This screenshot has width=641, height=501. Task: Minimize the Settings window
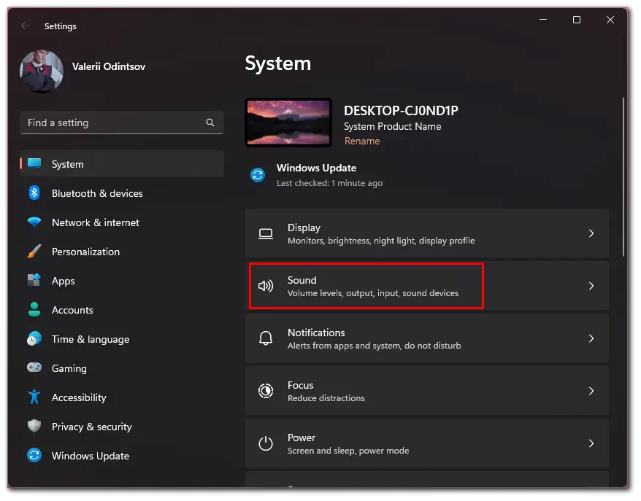pyautogui.click(x=543, y=20)
